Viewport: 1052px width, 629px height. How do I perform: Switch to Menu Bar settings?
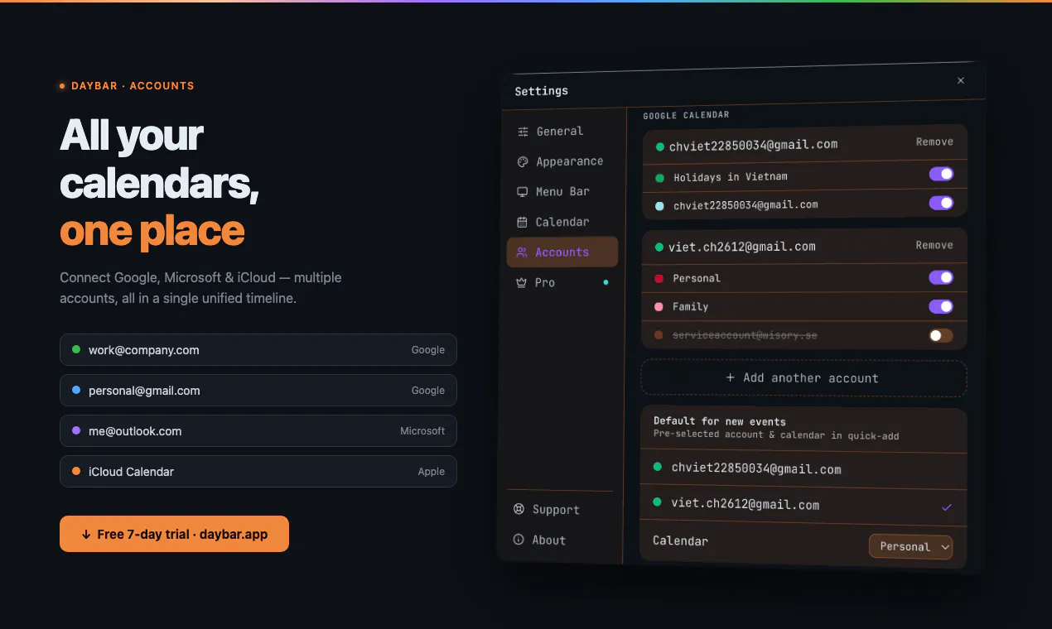[x=562, y=191]
